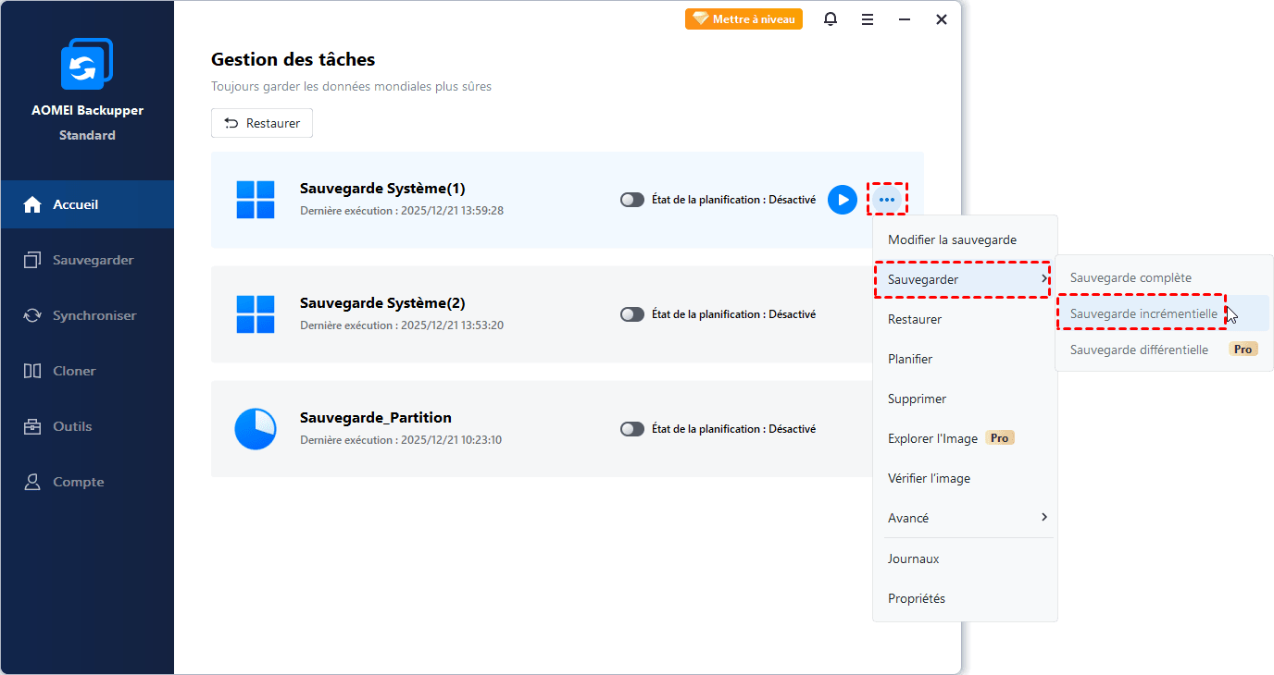Click the Sauvegarde_Partition pie chart icon

tap(256, 429)
